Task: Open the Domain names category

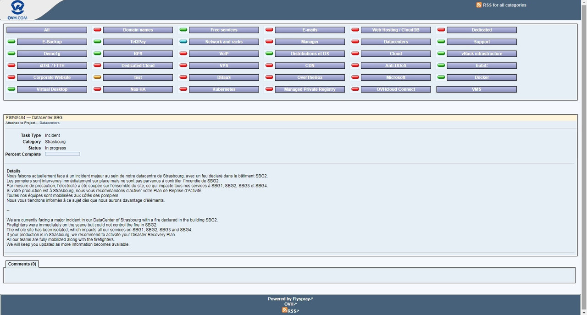Action: tap(138, 30)
